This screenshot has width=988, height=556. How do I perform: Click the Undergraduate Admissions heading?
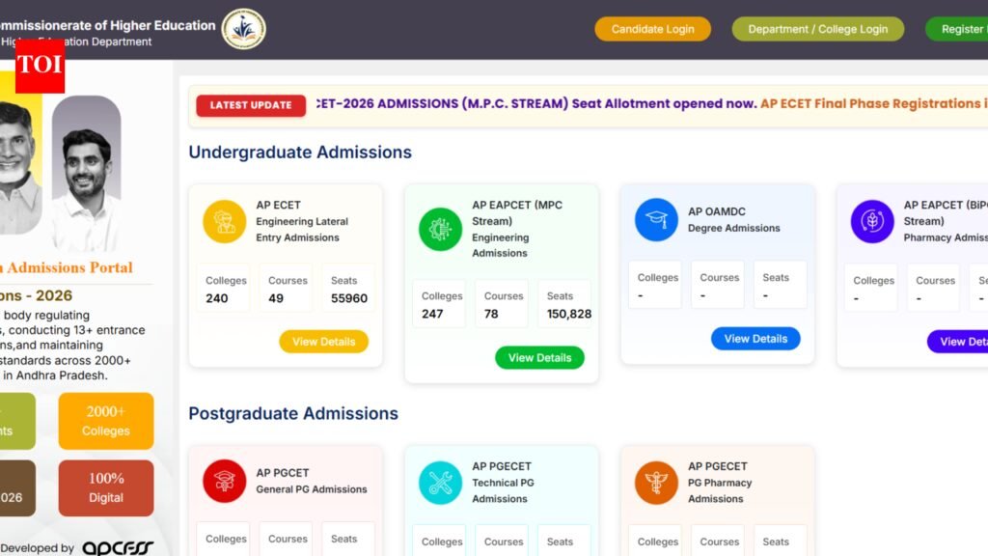click(x=300, y=152)
